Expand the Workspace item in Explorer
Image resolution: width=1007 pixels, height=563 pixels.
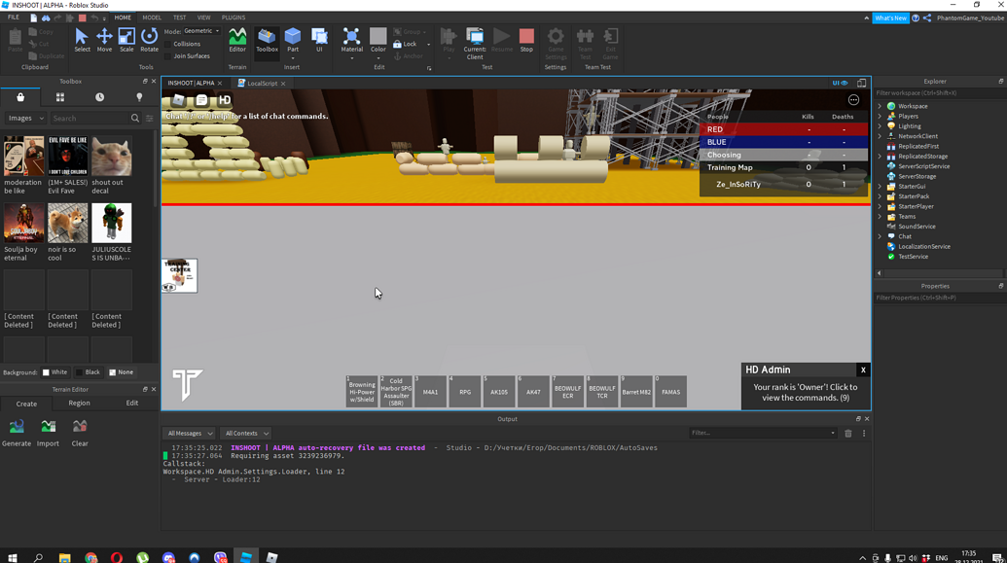coord(880,105)
